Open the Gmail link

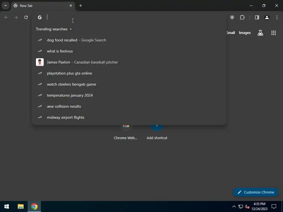(x=231, y=33)
